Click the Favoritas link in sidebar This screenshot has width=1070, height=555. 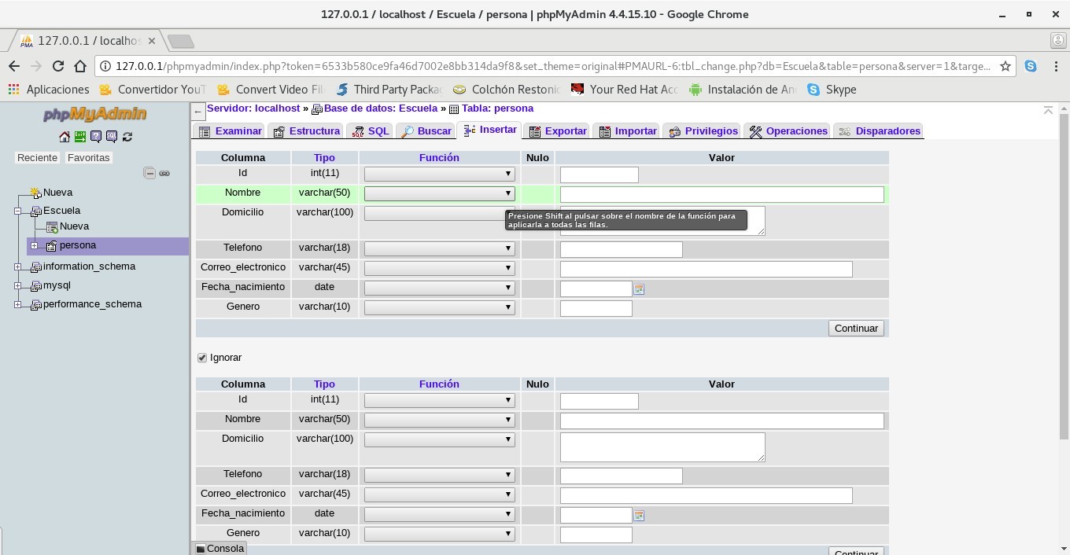point(88,158)
